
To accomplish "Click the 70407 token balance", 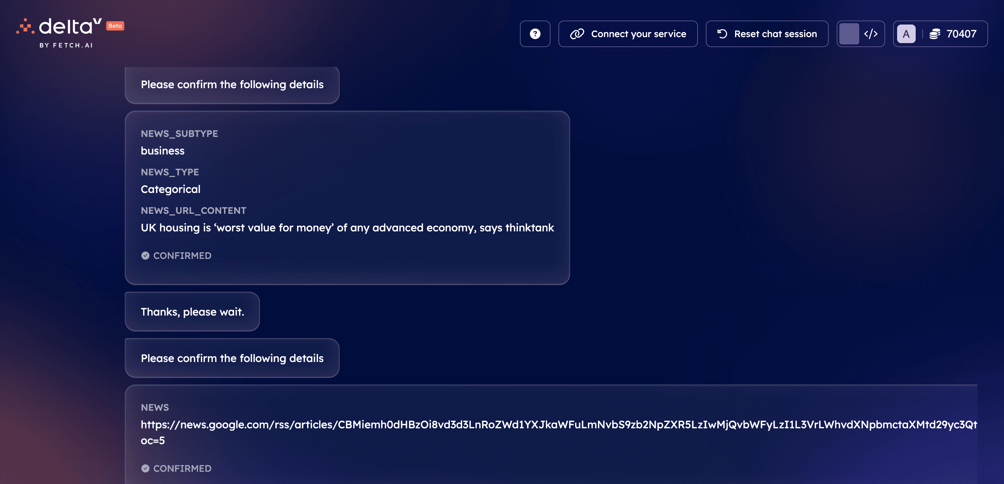I will coord(961,34).
